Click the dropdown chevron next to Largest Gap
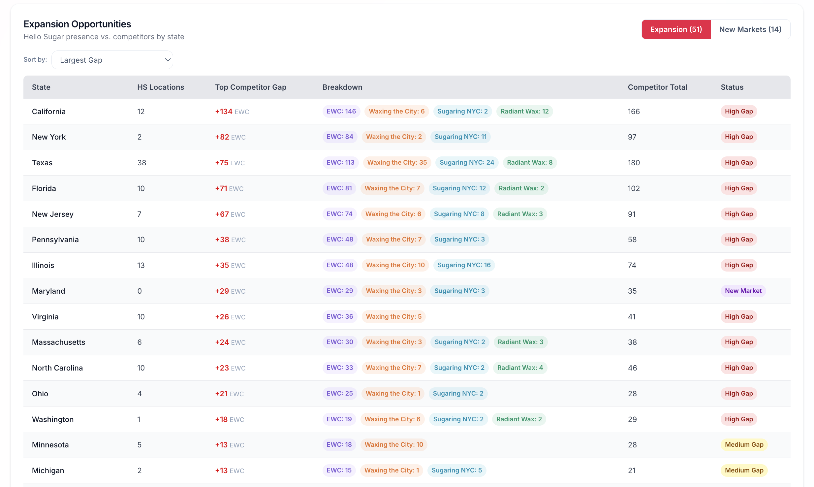Screen dimensions: 814x487 (167, 60)
